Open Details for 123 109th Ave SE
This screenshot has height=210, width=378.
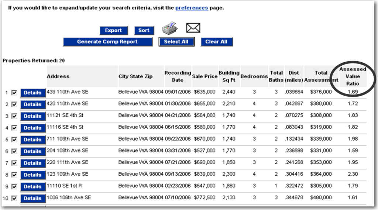[x=32, y=175]
